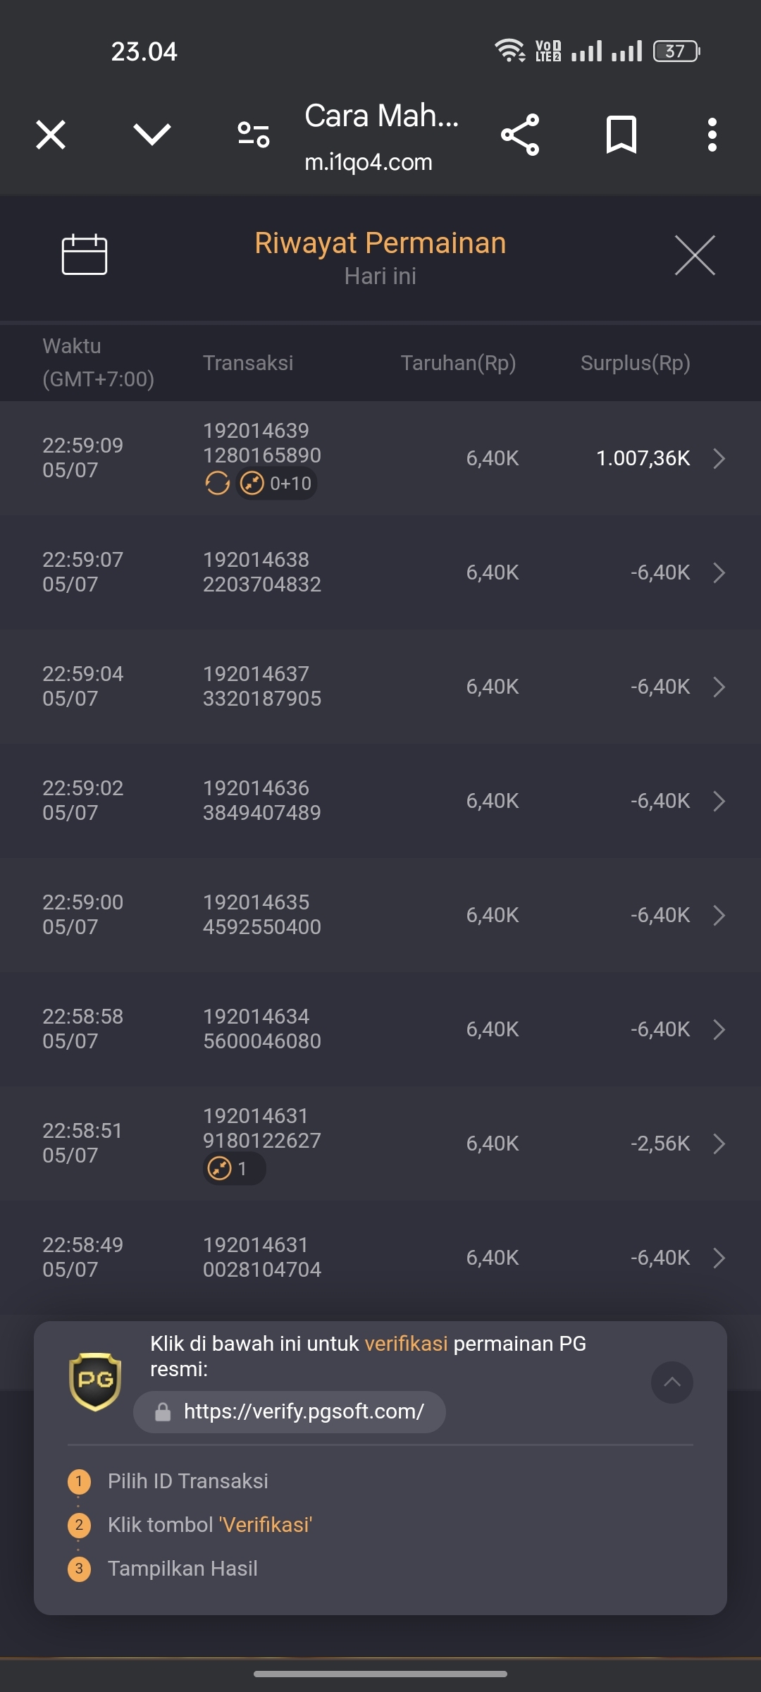Tap the respin circle icon in the first row
Image resolution: width=761 pixels, height=1692 pixels.
pos(217,484)
